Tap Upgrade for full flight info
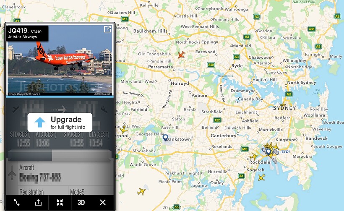Screen dimensions: 344x211 click(x=60, y=122)
